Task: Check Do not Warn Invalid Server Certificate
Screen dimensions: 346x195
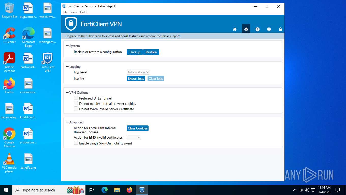Action: point(76,108)
